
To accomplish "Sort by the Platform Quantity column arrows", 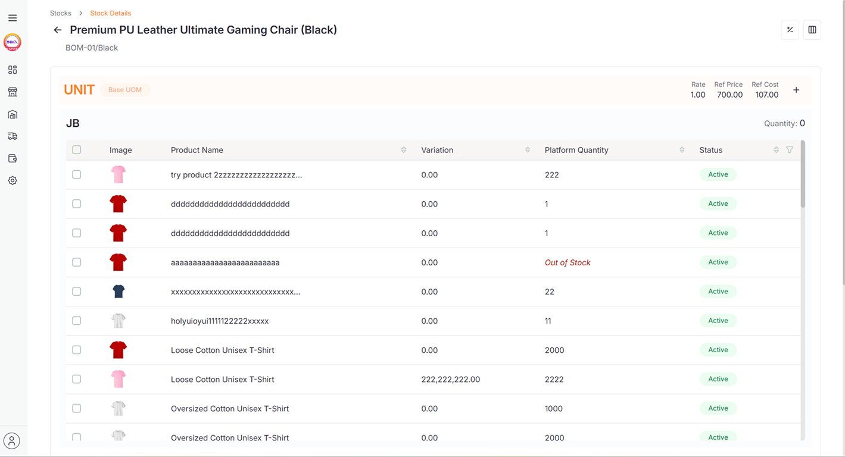I will (682, 150).
